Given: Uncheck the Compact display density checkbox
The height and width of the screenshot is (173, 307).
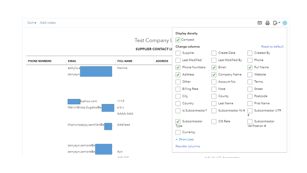Looking at the screenshot, I should (x=178, y=40).
